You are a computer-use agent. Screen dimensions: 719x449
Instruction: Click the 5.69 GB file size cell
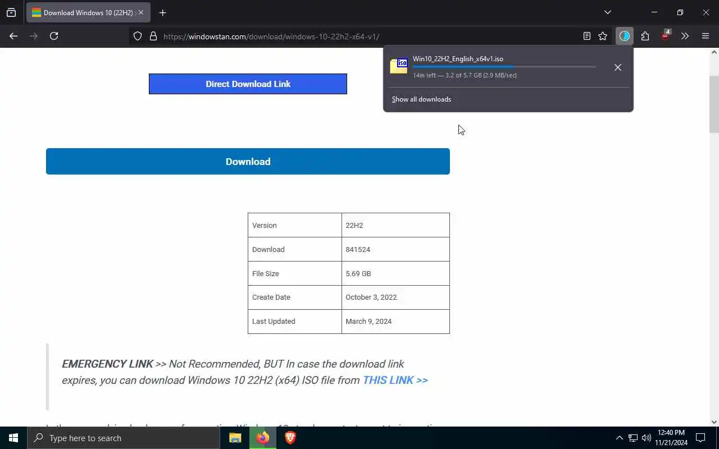pyautogui.click(x=395, y=273)
